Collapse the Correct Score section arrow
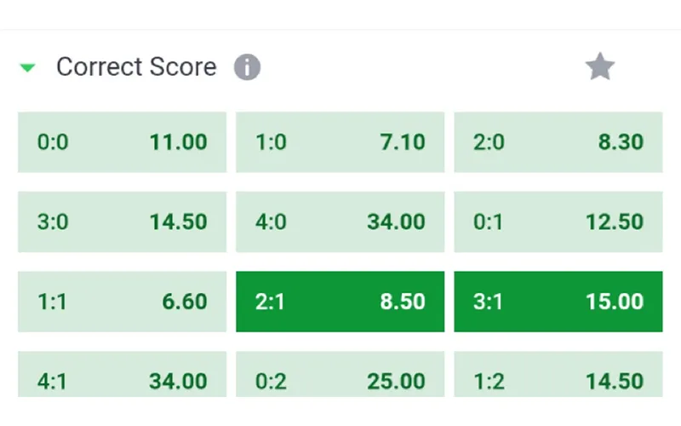This screenshot has width=681, height=426. (28, 68)
